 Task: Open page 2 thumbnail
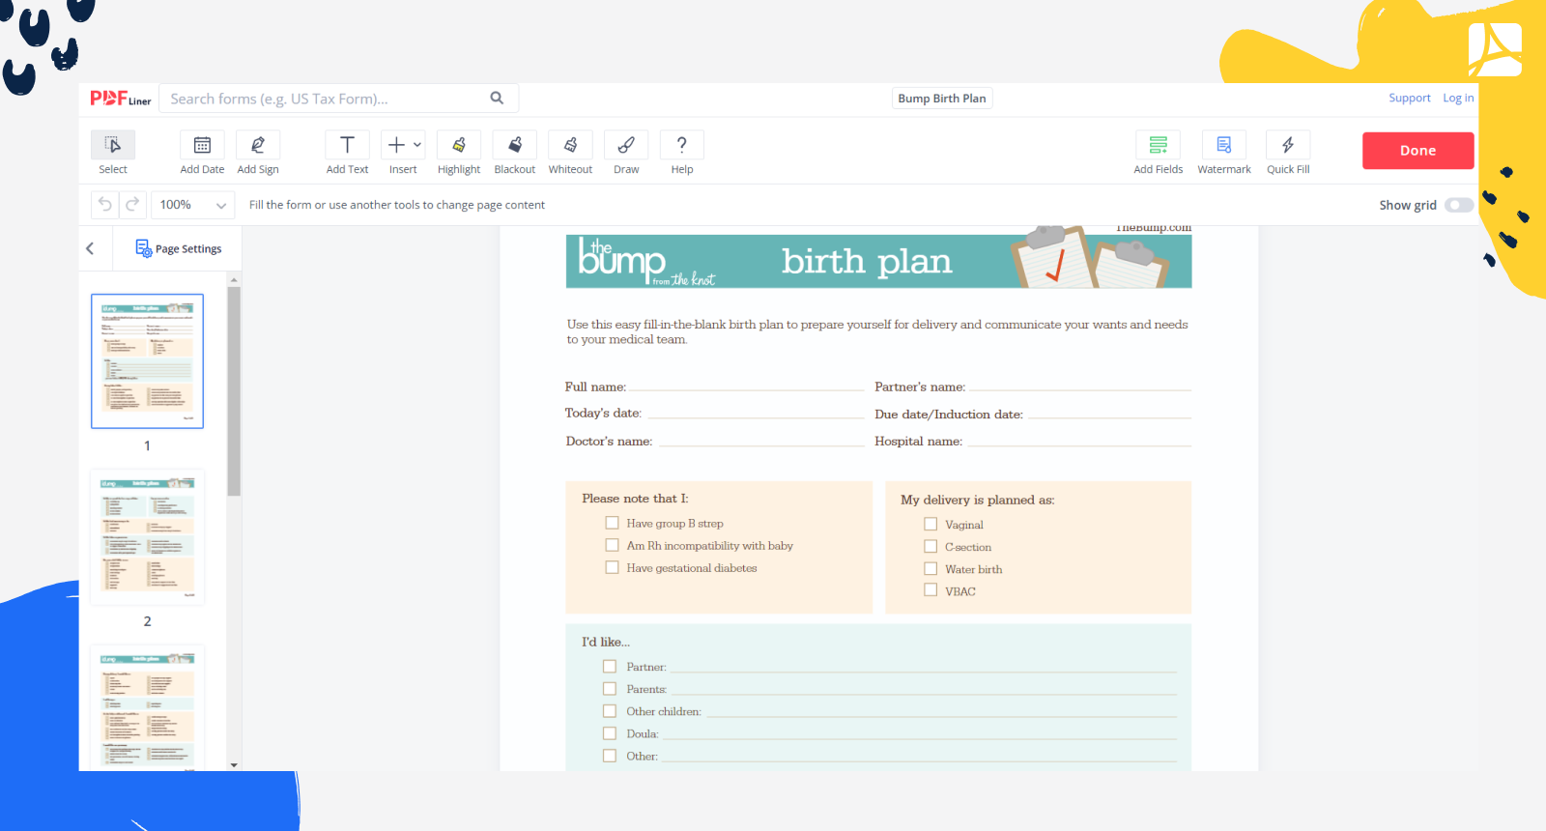pos(147,537)
